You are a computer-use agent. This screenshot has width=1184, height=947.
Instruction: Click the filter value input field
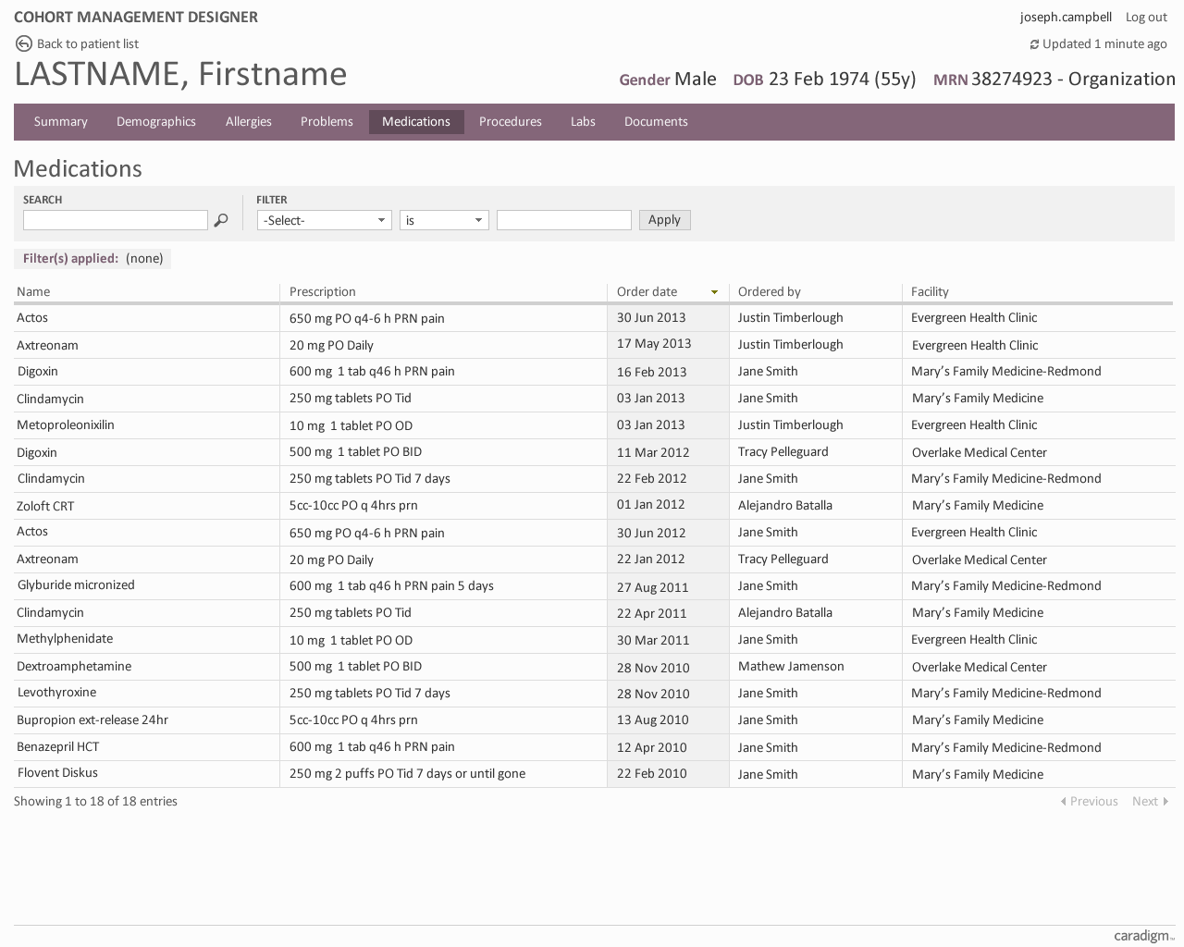tap(563, 220)
